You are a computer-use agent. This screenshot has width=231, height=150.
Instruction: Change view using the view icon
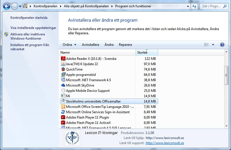point(206,45)
